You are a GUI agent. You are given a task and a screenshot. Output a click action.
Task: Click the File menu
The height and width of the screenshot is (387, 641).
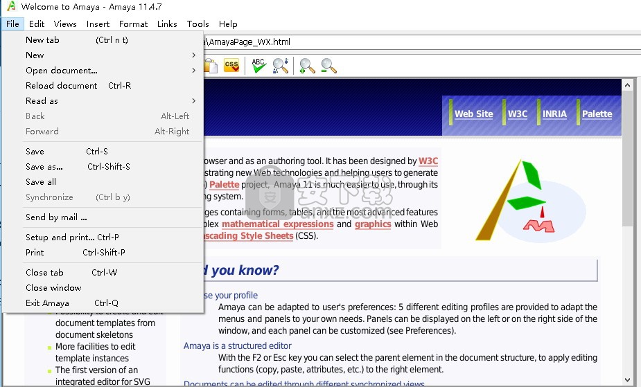pyautogui.click(x=12, y=24)
